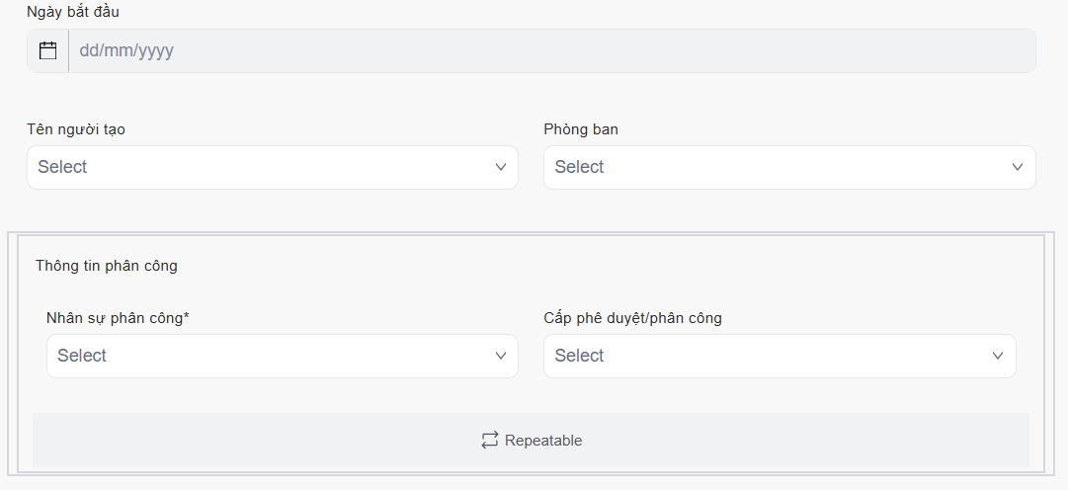
Task: Click the required asterisk after Nhân sự phân công
Action: (187, 317)
